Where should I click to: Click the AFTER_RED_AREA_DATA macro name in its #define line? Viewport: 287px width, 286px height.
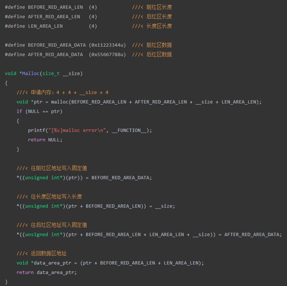(55, 55)
